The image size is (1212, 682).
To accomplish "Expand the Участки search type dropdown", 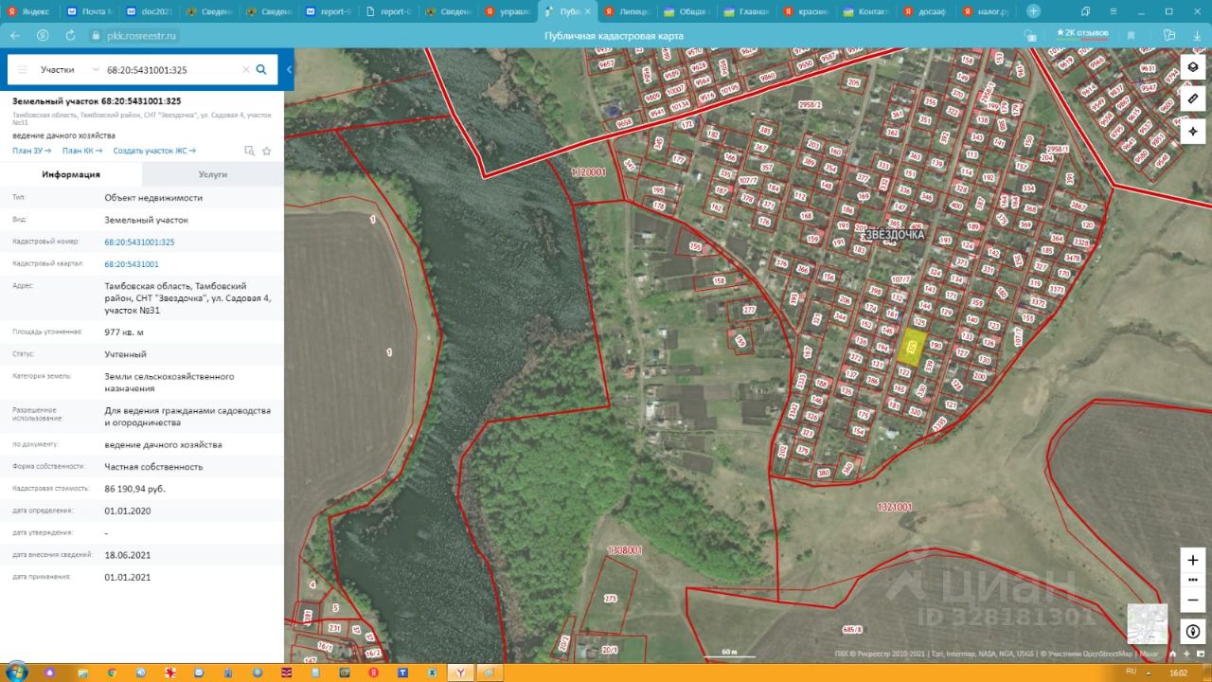I will (70, 69).
